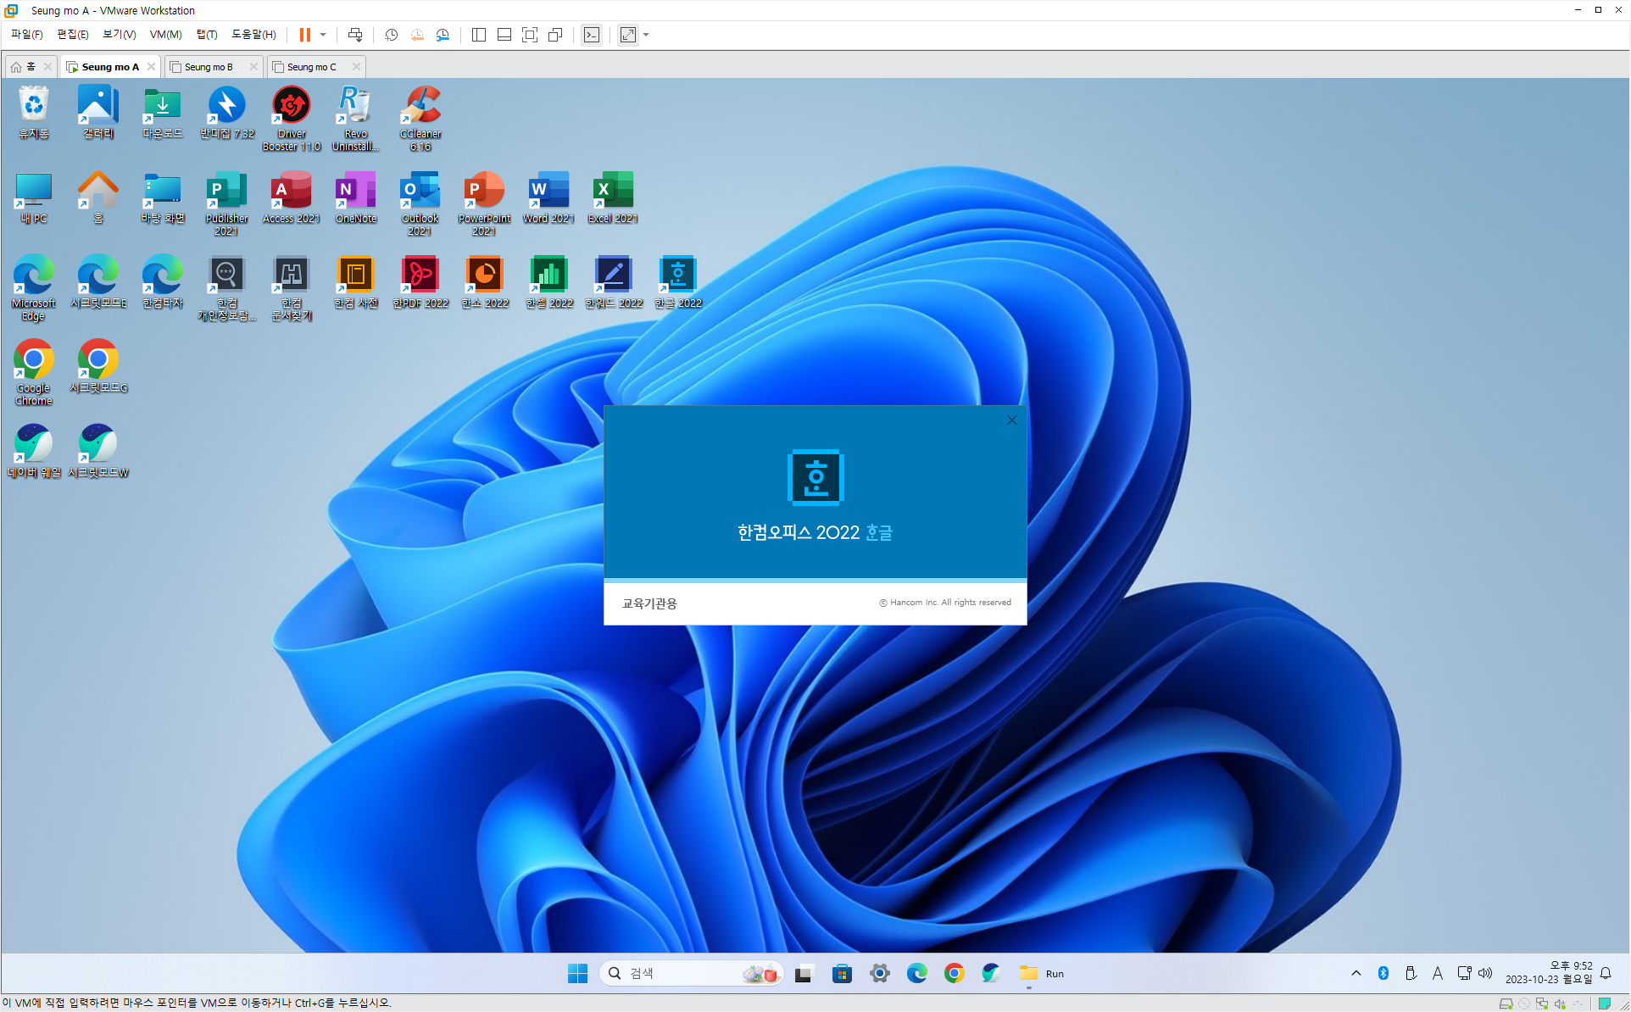Open the console view icon

point(592,35)
